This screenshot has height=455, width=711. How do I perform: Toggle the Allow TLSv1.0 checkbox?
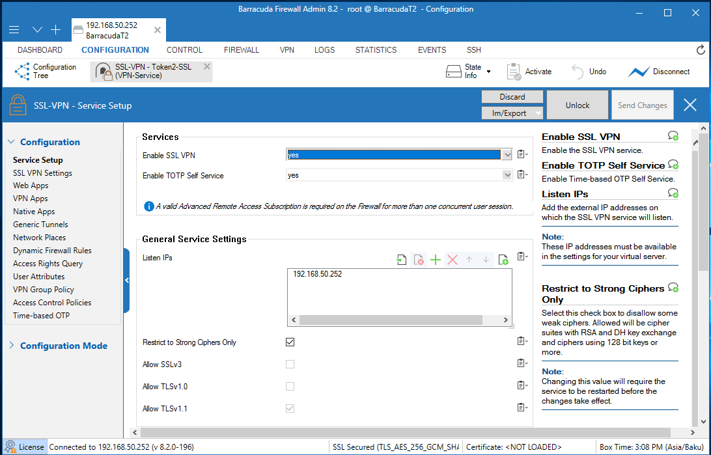click(290, 387)
